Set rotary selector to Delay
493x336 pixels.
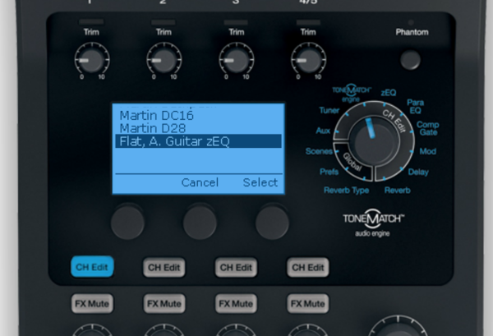(x=418, y=172)
